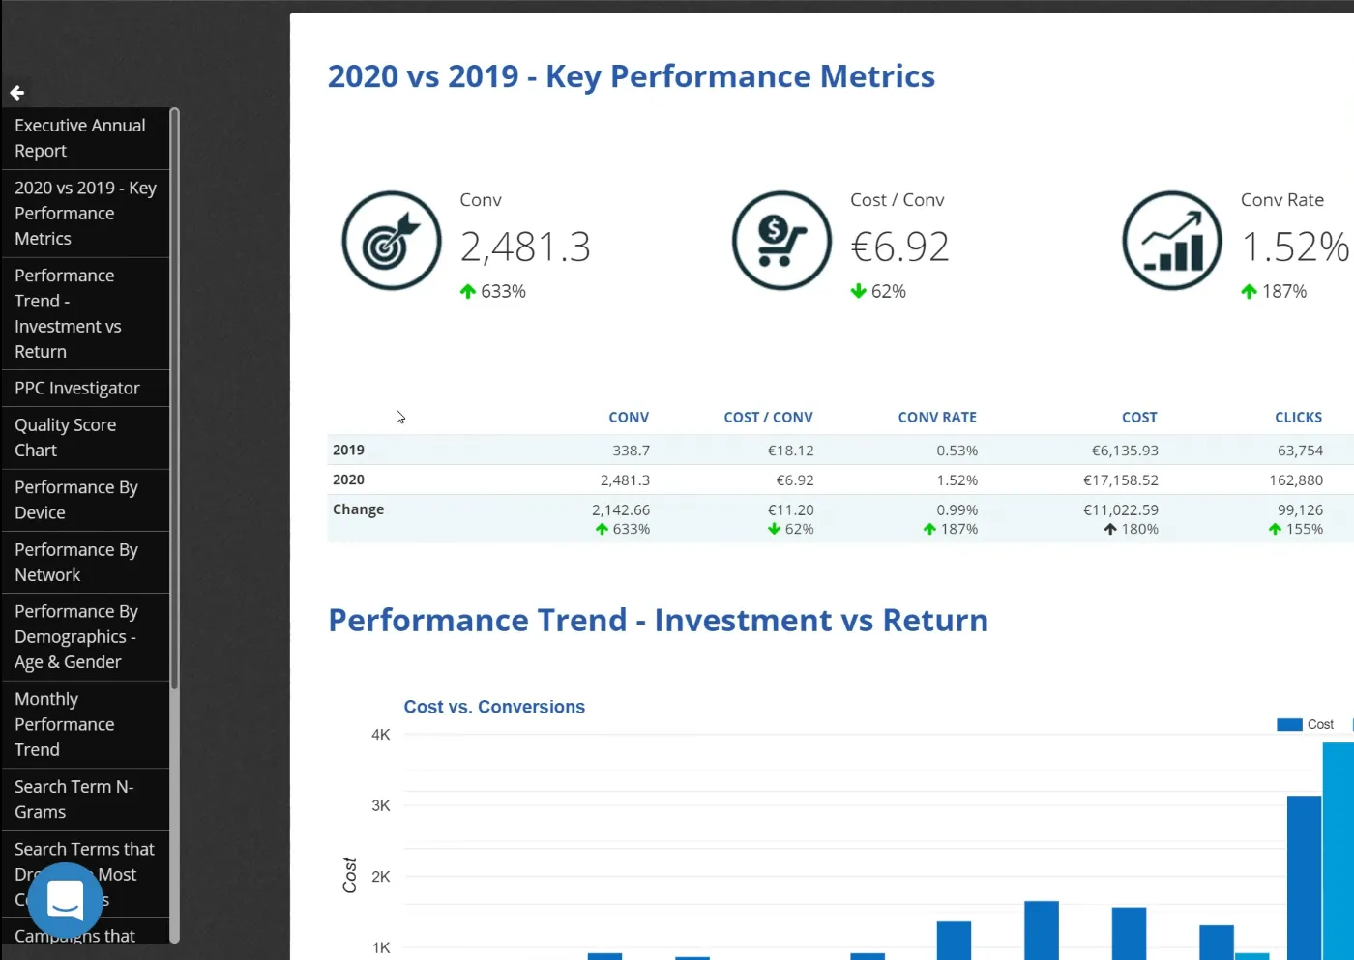Viewport: 1354px width, 960px height.
Task: Click the CLICKS column header
Action: tap(1299, 418)
